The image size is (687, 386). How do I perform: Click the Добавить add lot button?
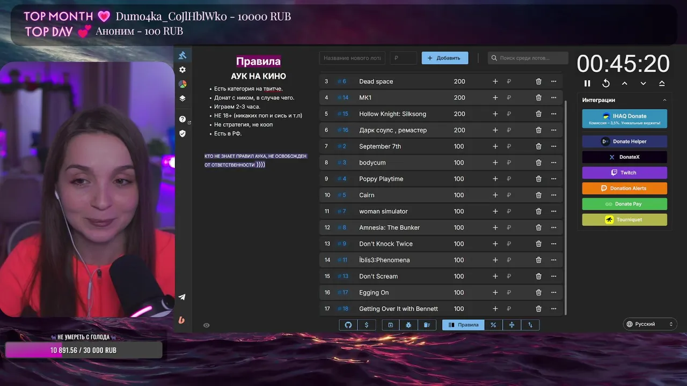(445, 58)
